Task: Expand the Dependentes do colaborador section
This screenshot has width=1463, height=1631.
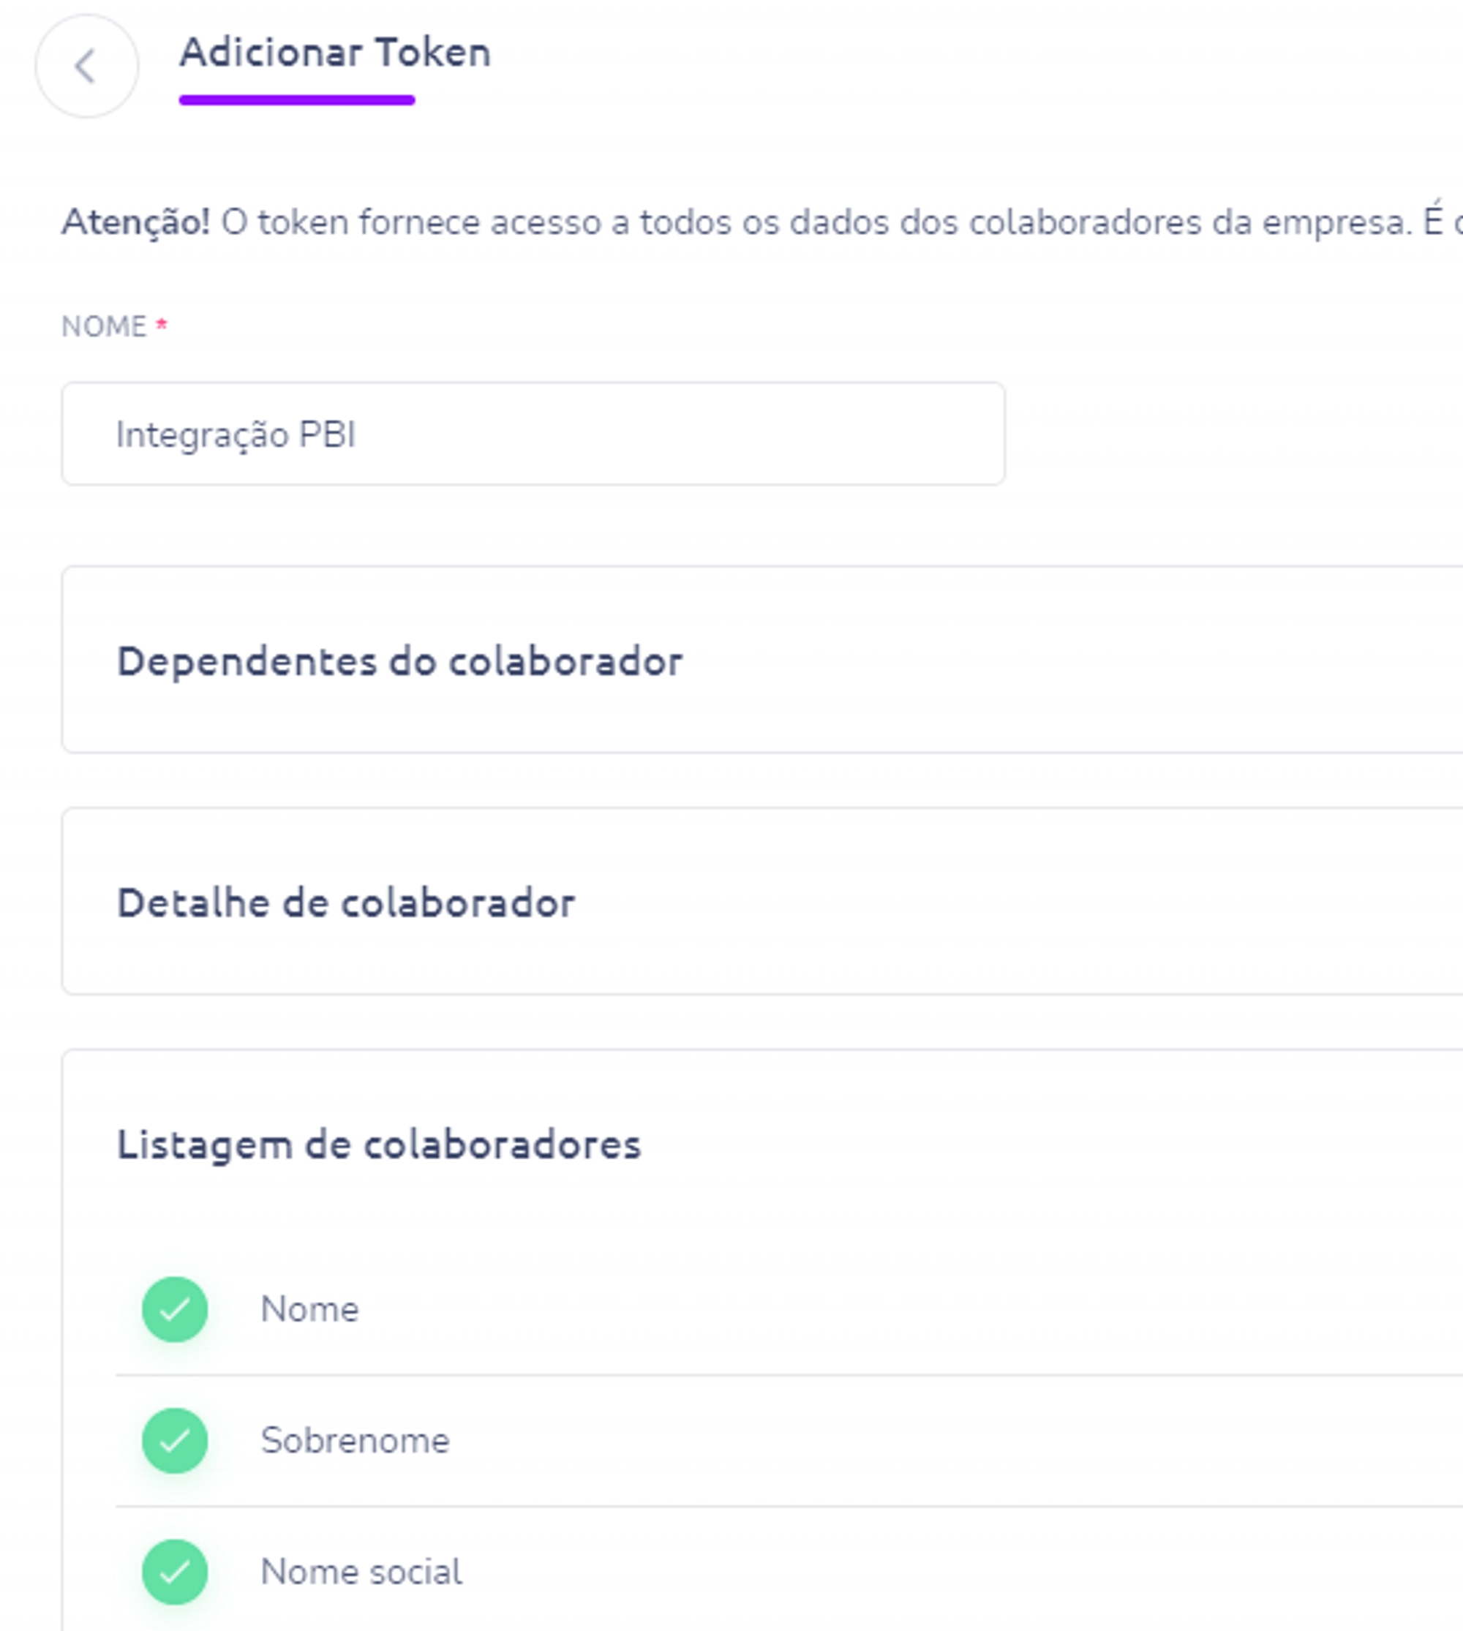Action: (x=399, y=662)
